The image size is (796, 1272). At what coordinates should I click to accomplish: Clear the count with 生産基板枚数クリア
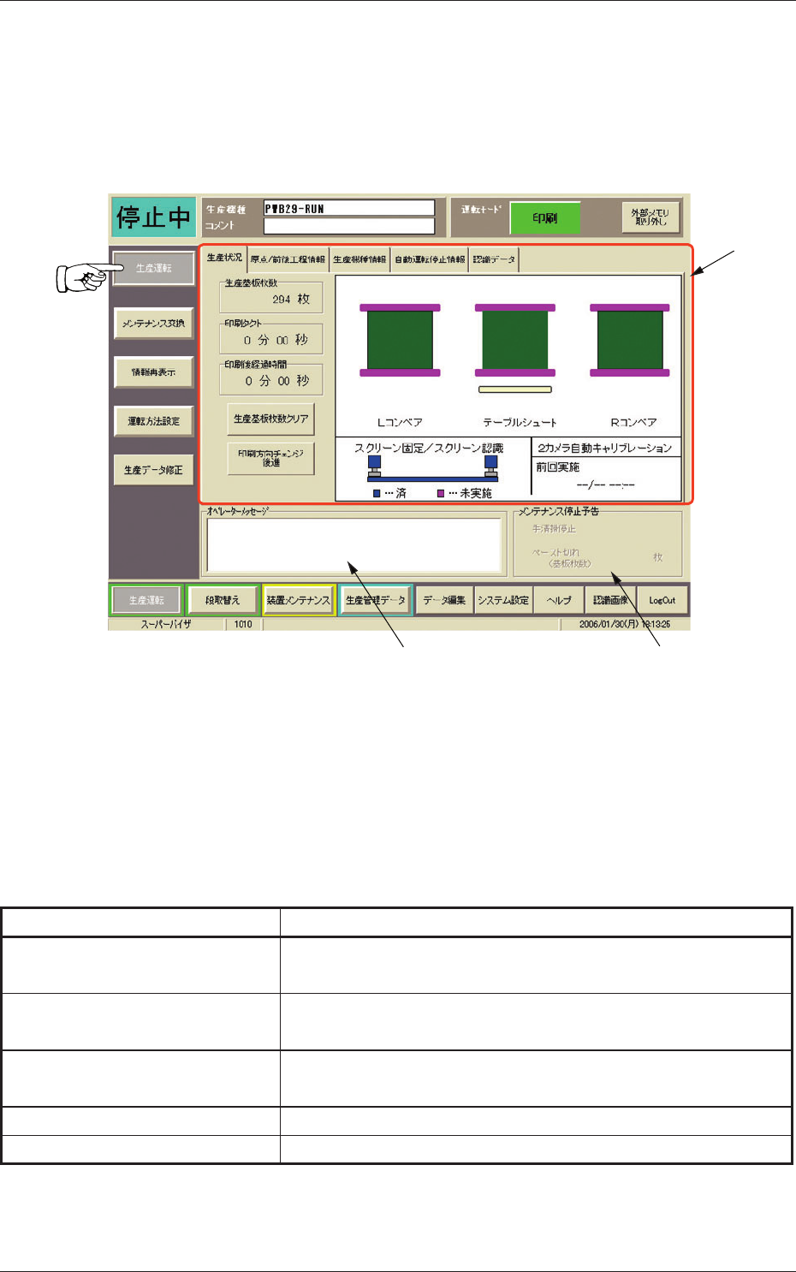click(x=271, y=419)
